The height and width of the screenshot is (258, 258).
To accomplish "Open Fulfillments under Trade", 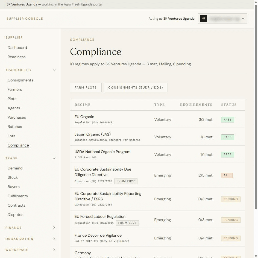I will pos(18,196).
